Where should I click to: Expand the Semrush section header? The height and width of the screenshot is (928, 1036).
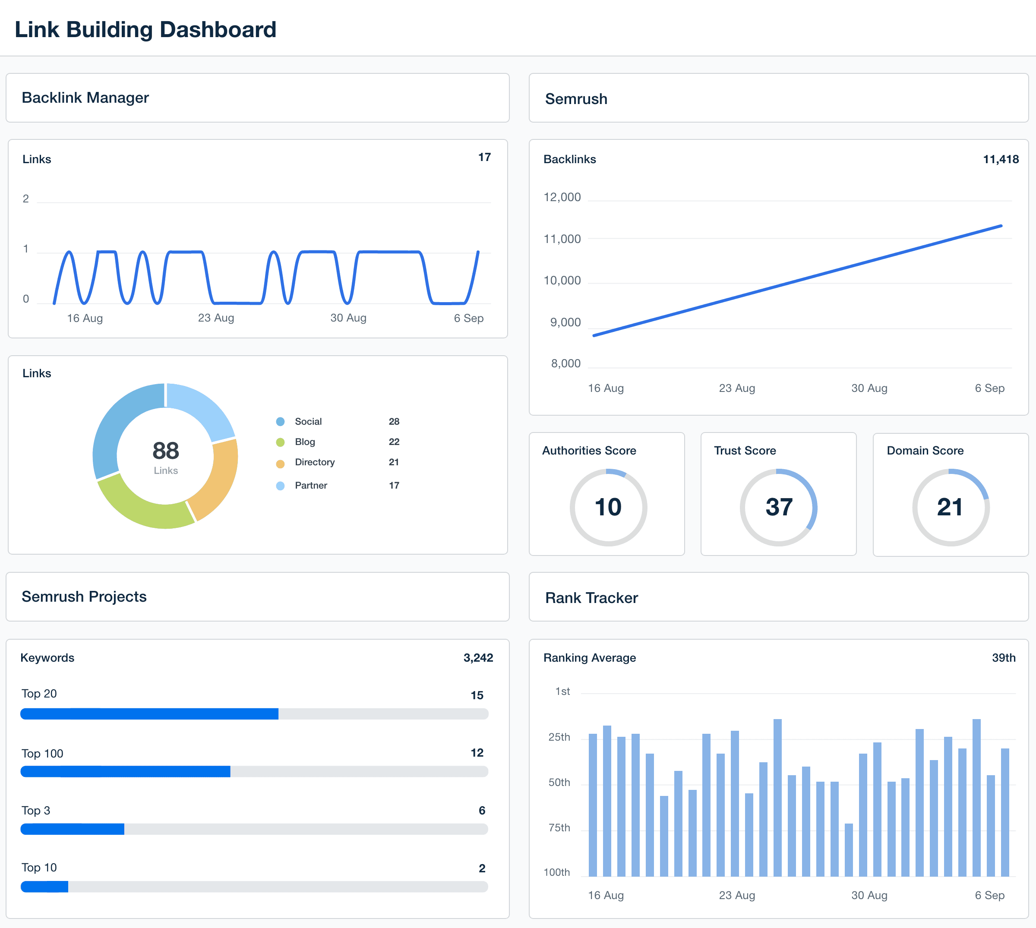576,99
